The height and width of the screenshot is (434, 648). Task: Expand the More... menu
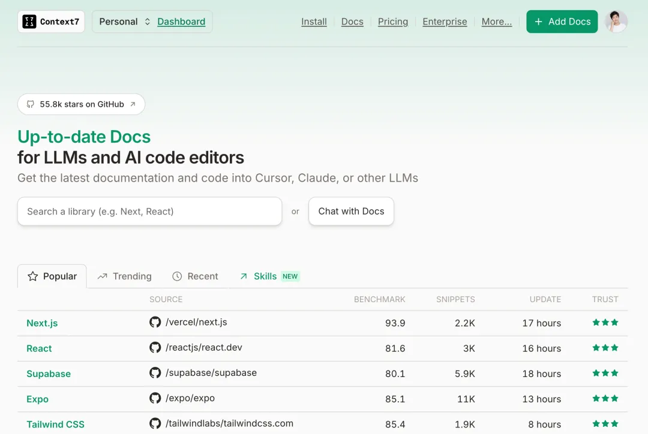[x=497, y=22]
